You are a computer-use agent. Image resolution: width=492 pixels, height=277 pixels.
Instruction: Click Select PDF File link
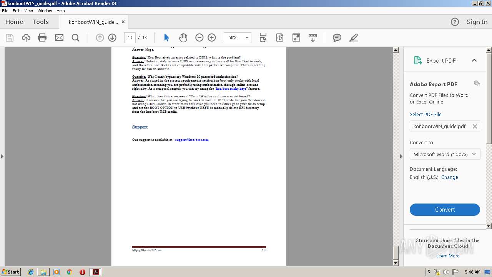click(426, 115)
